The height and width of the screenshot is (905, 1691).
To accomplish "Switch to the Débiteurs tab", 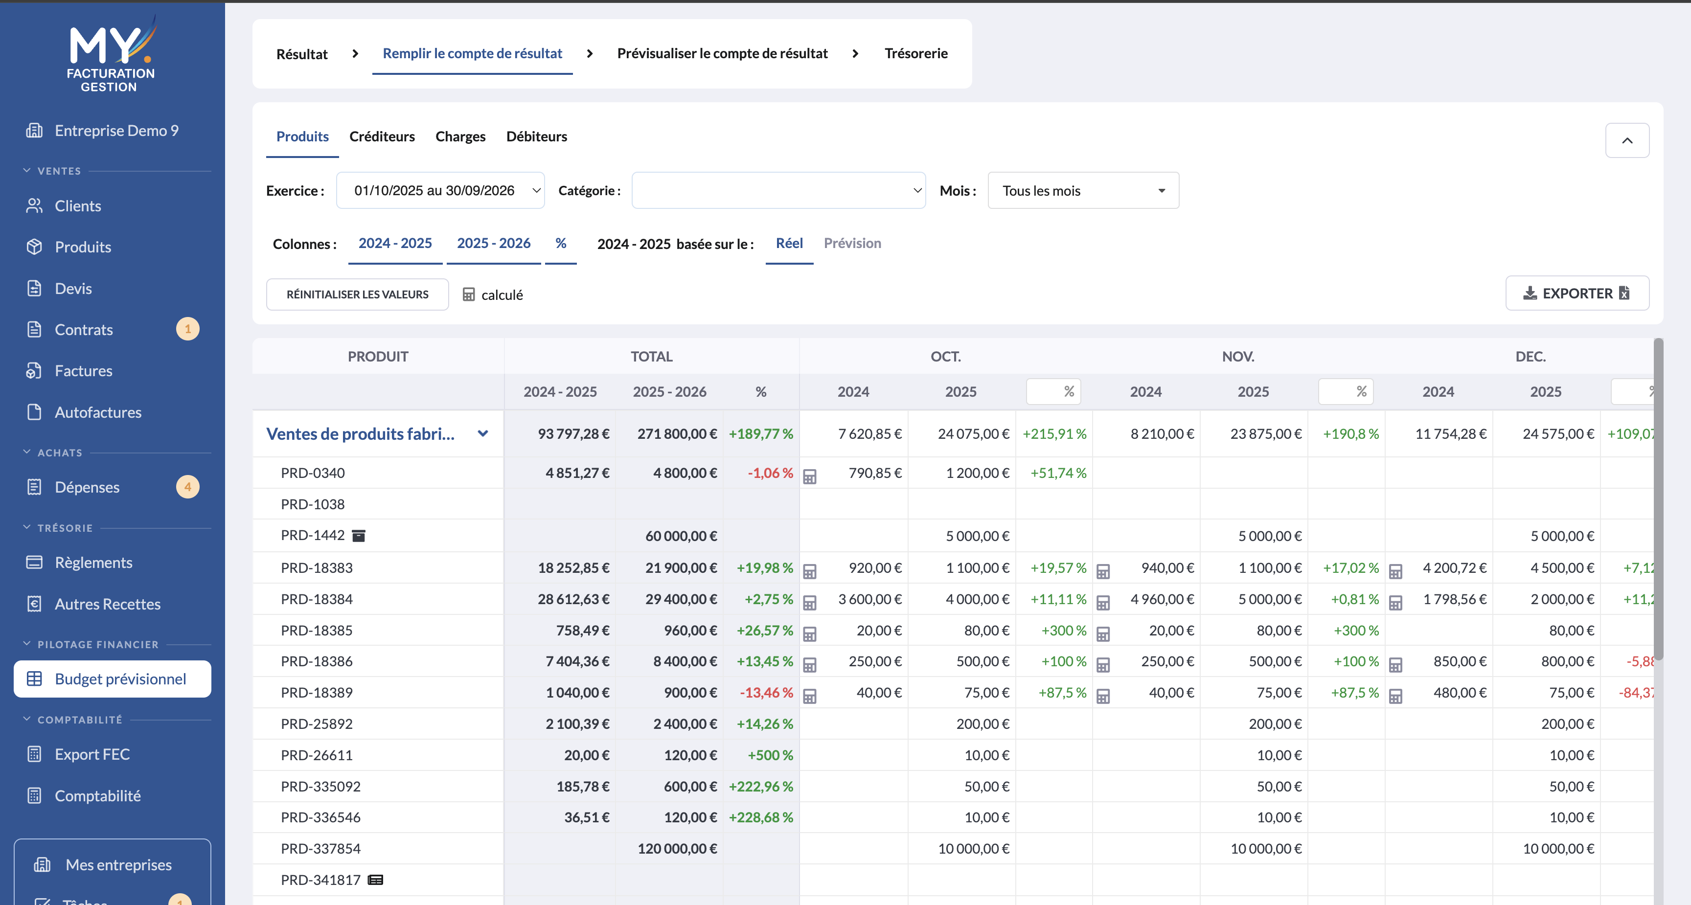I will 536,136.
